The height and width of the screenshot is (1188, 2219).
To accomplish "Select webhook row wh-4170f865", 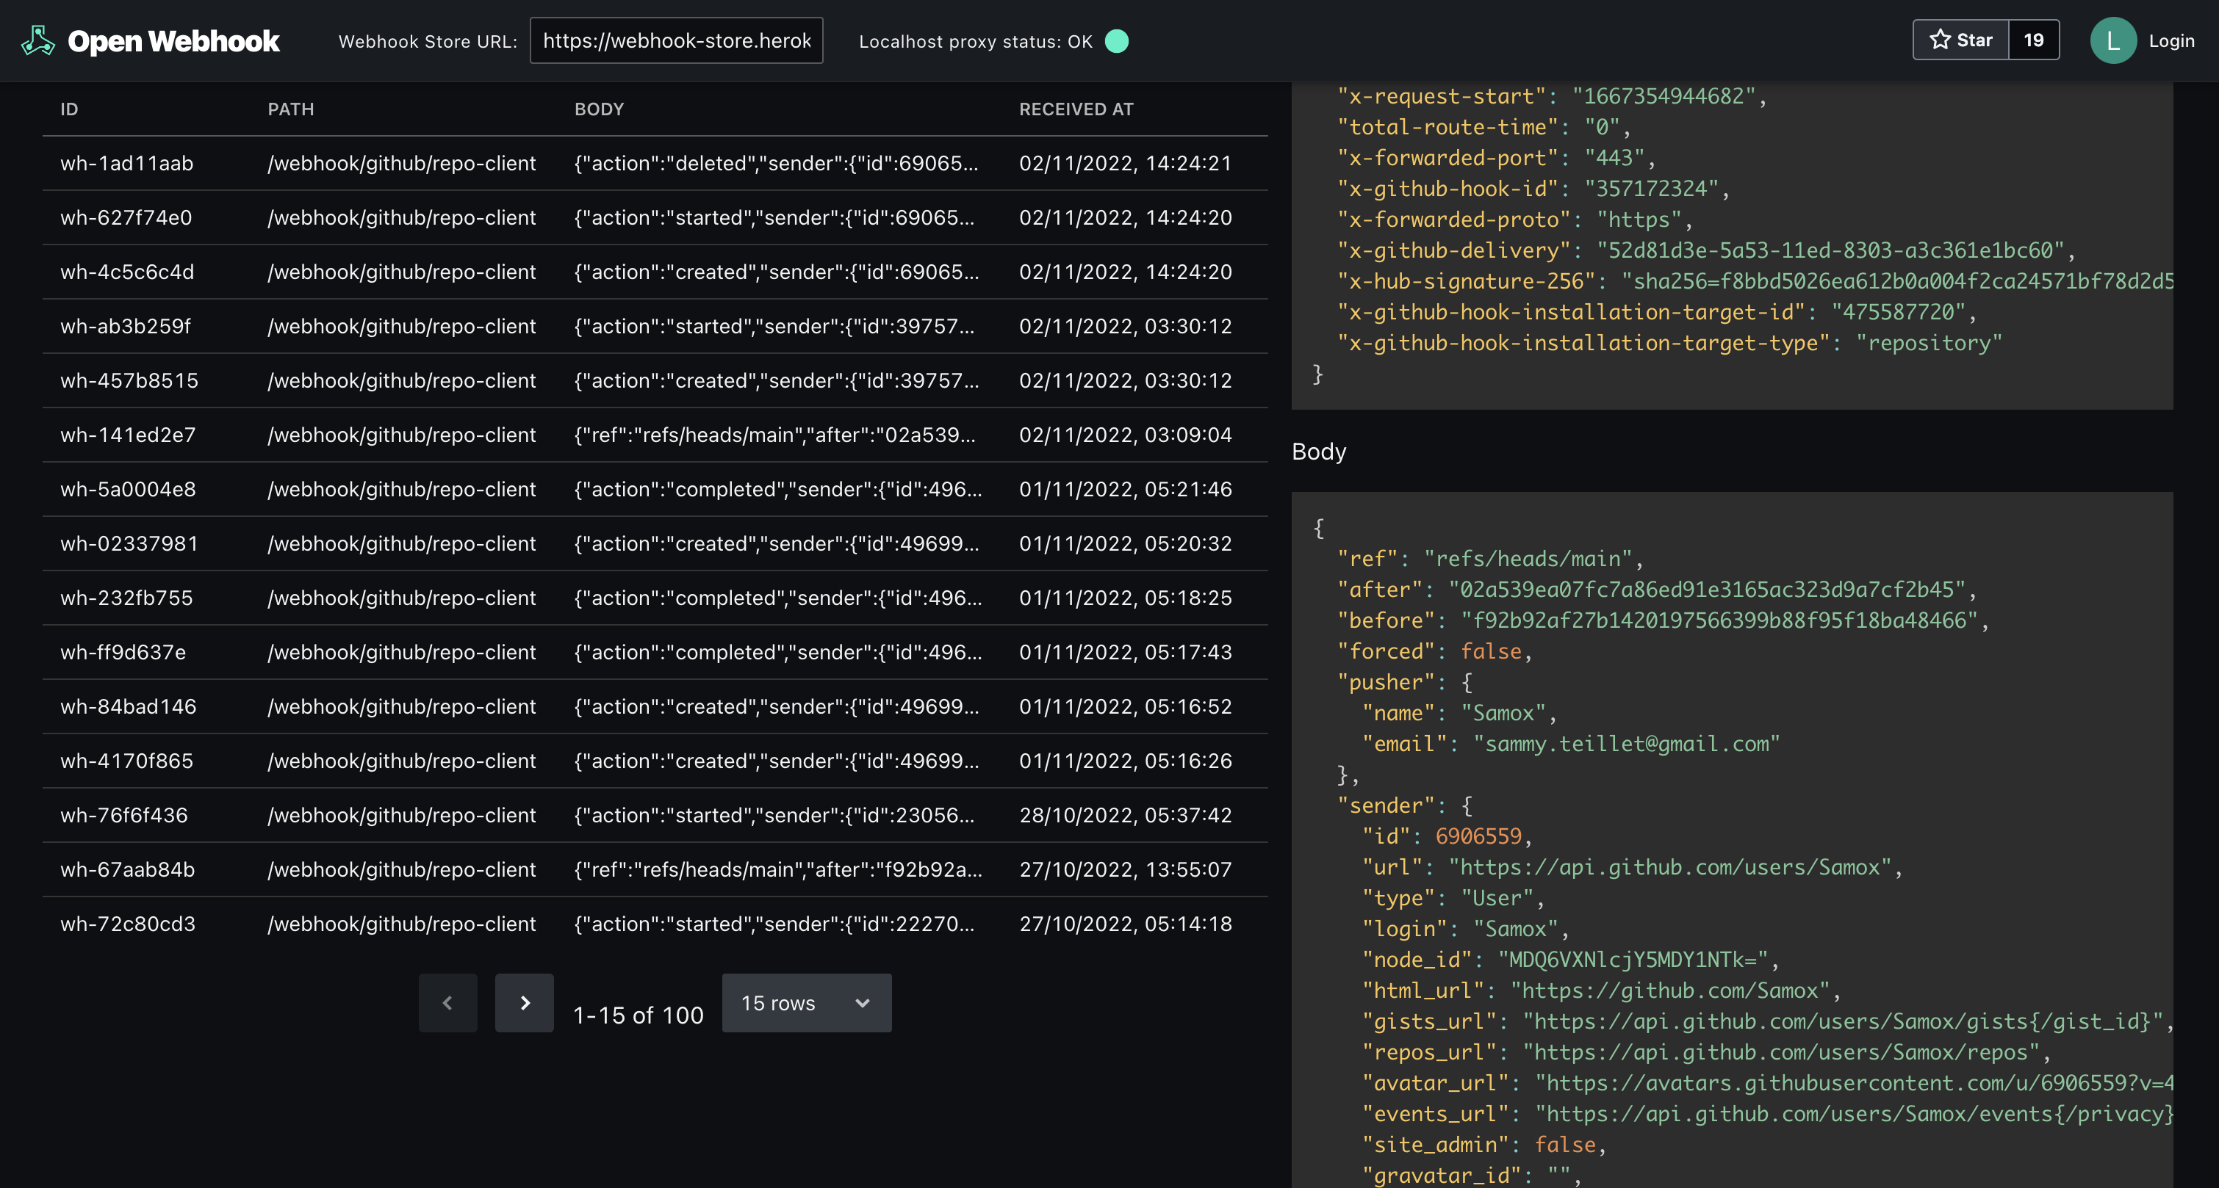I will 655,760.
